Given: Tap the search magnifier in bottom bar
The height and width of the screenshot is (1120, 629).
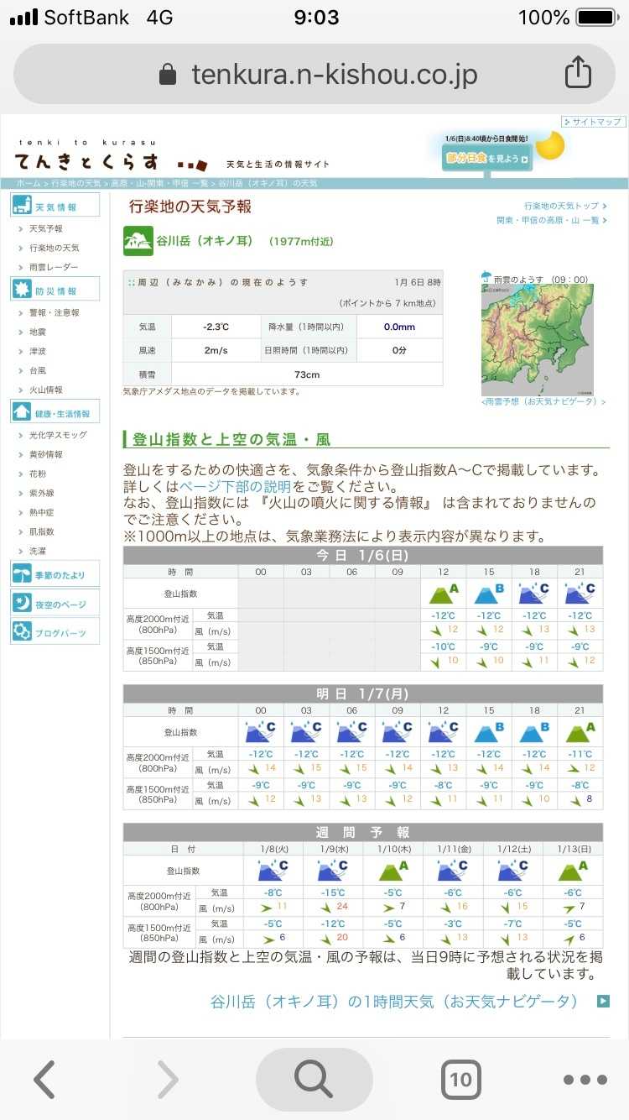Looking at the screenshot, I should tap(314, 1079).
